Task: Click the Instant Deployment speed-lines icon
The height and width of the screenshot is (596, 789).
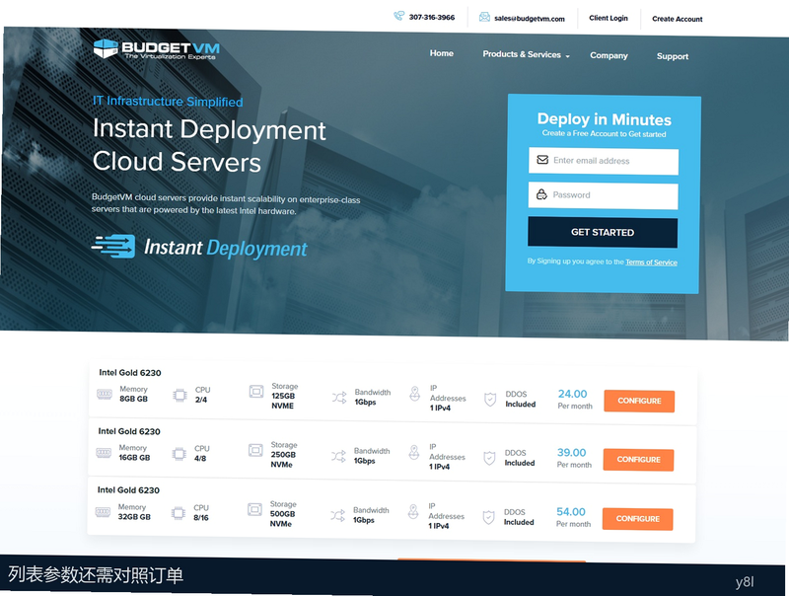Action: (113, 246)
